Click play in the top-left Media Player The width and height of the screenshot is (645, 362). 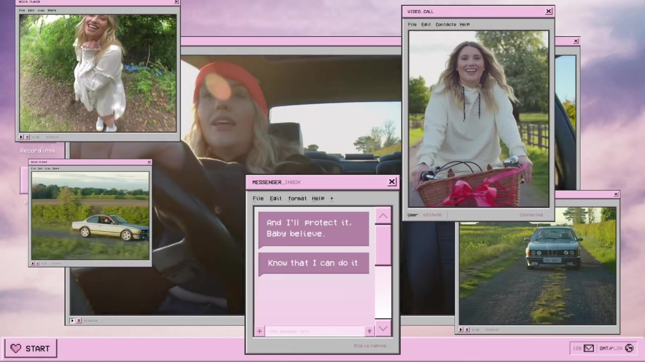[x=21, y=137]
